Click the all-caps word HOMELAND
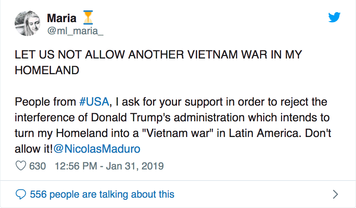The width and height of the screenshot is (356, 208). 47,70
